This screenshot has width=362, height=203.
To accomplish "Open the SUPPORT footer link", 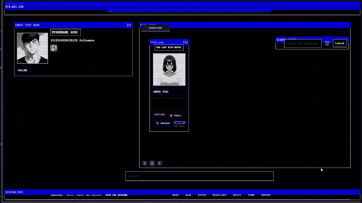I will 266,195.
